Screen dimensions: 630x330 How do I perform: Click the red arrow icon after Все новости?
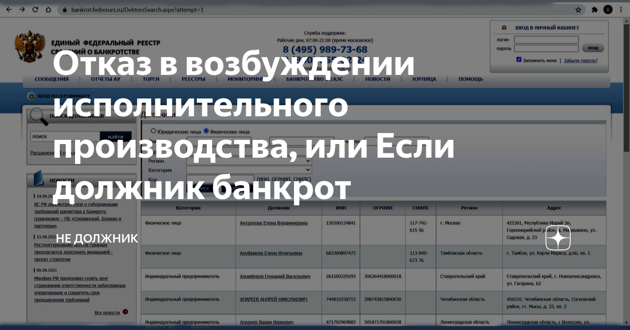[x=125, y=312]
